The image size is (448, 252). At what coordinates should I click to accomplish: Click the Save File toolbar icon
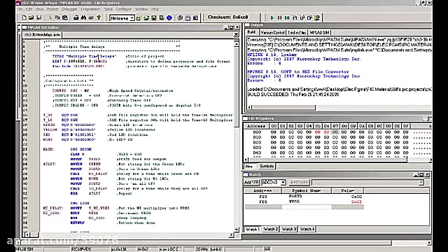39,17
